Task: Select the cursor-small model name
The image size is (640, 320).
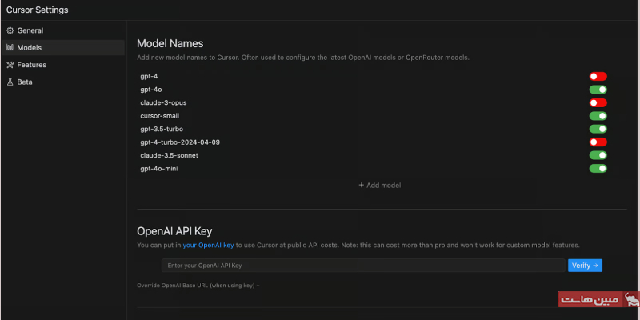Action: tap(159, 116)
